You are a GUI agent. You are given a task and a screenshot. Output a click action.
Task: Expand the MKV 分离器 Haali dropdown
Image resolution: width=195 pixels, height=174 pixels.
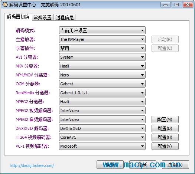[102, 66]
